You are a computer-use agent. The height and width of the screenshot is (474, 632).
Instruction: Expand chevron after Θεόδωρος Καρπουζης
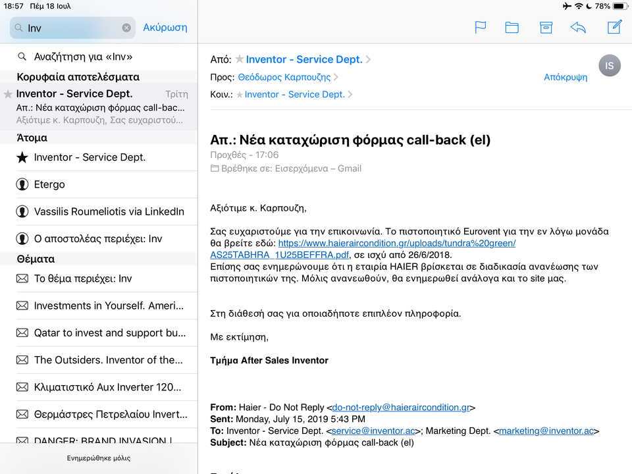tap(336, 77)
